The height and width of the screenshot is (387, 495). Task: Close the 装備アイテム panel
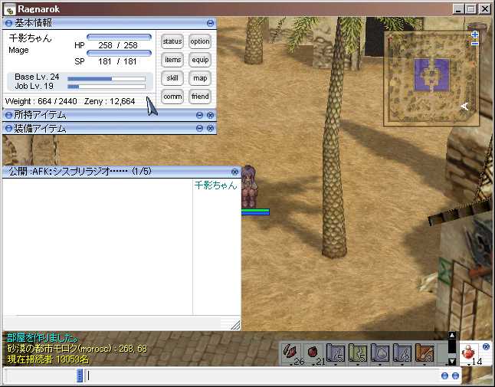(x=210, y=128)
